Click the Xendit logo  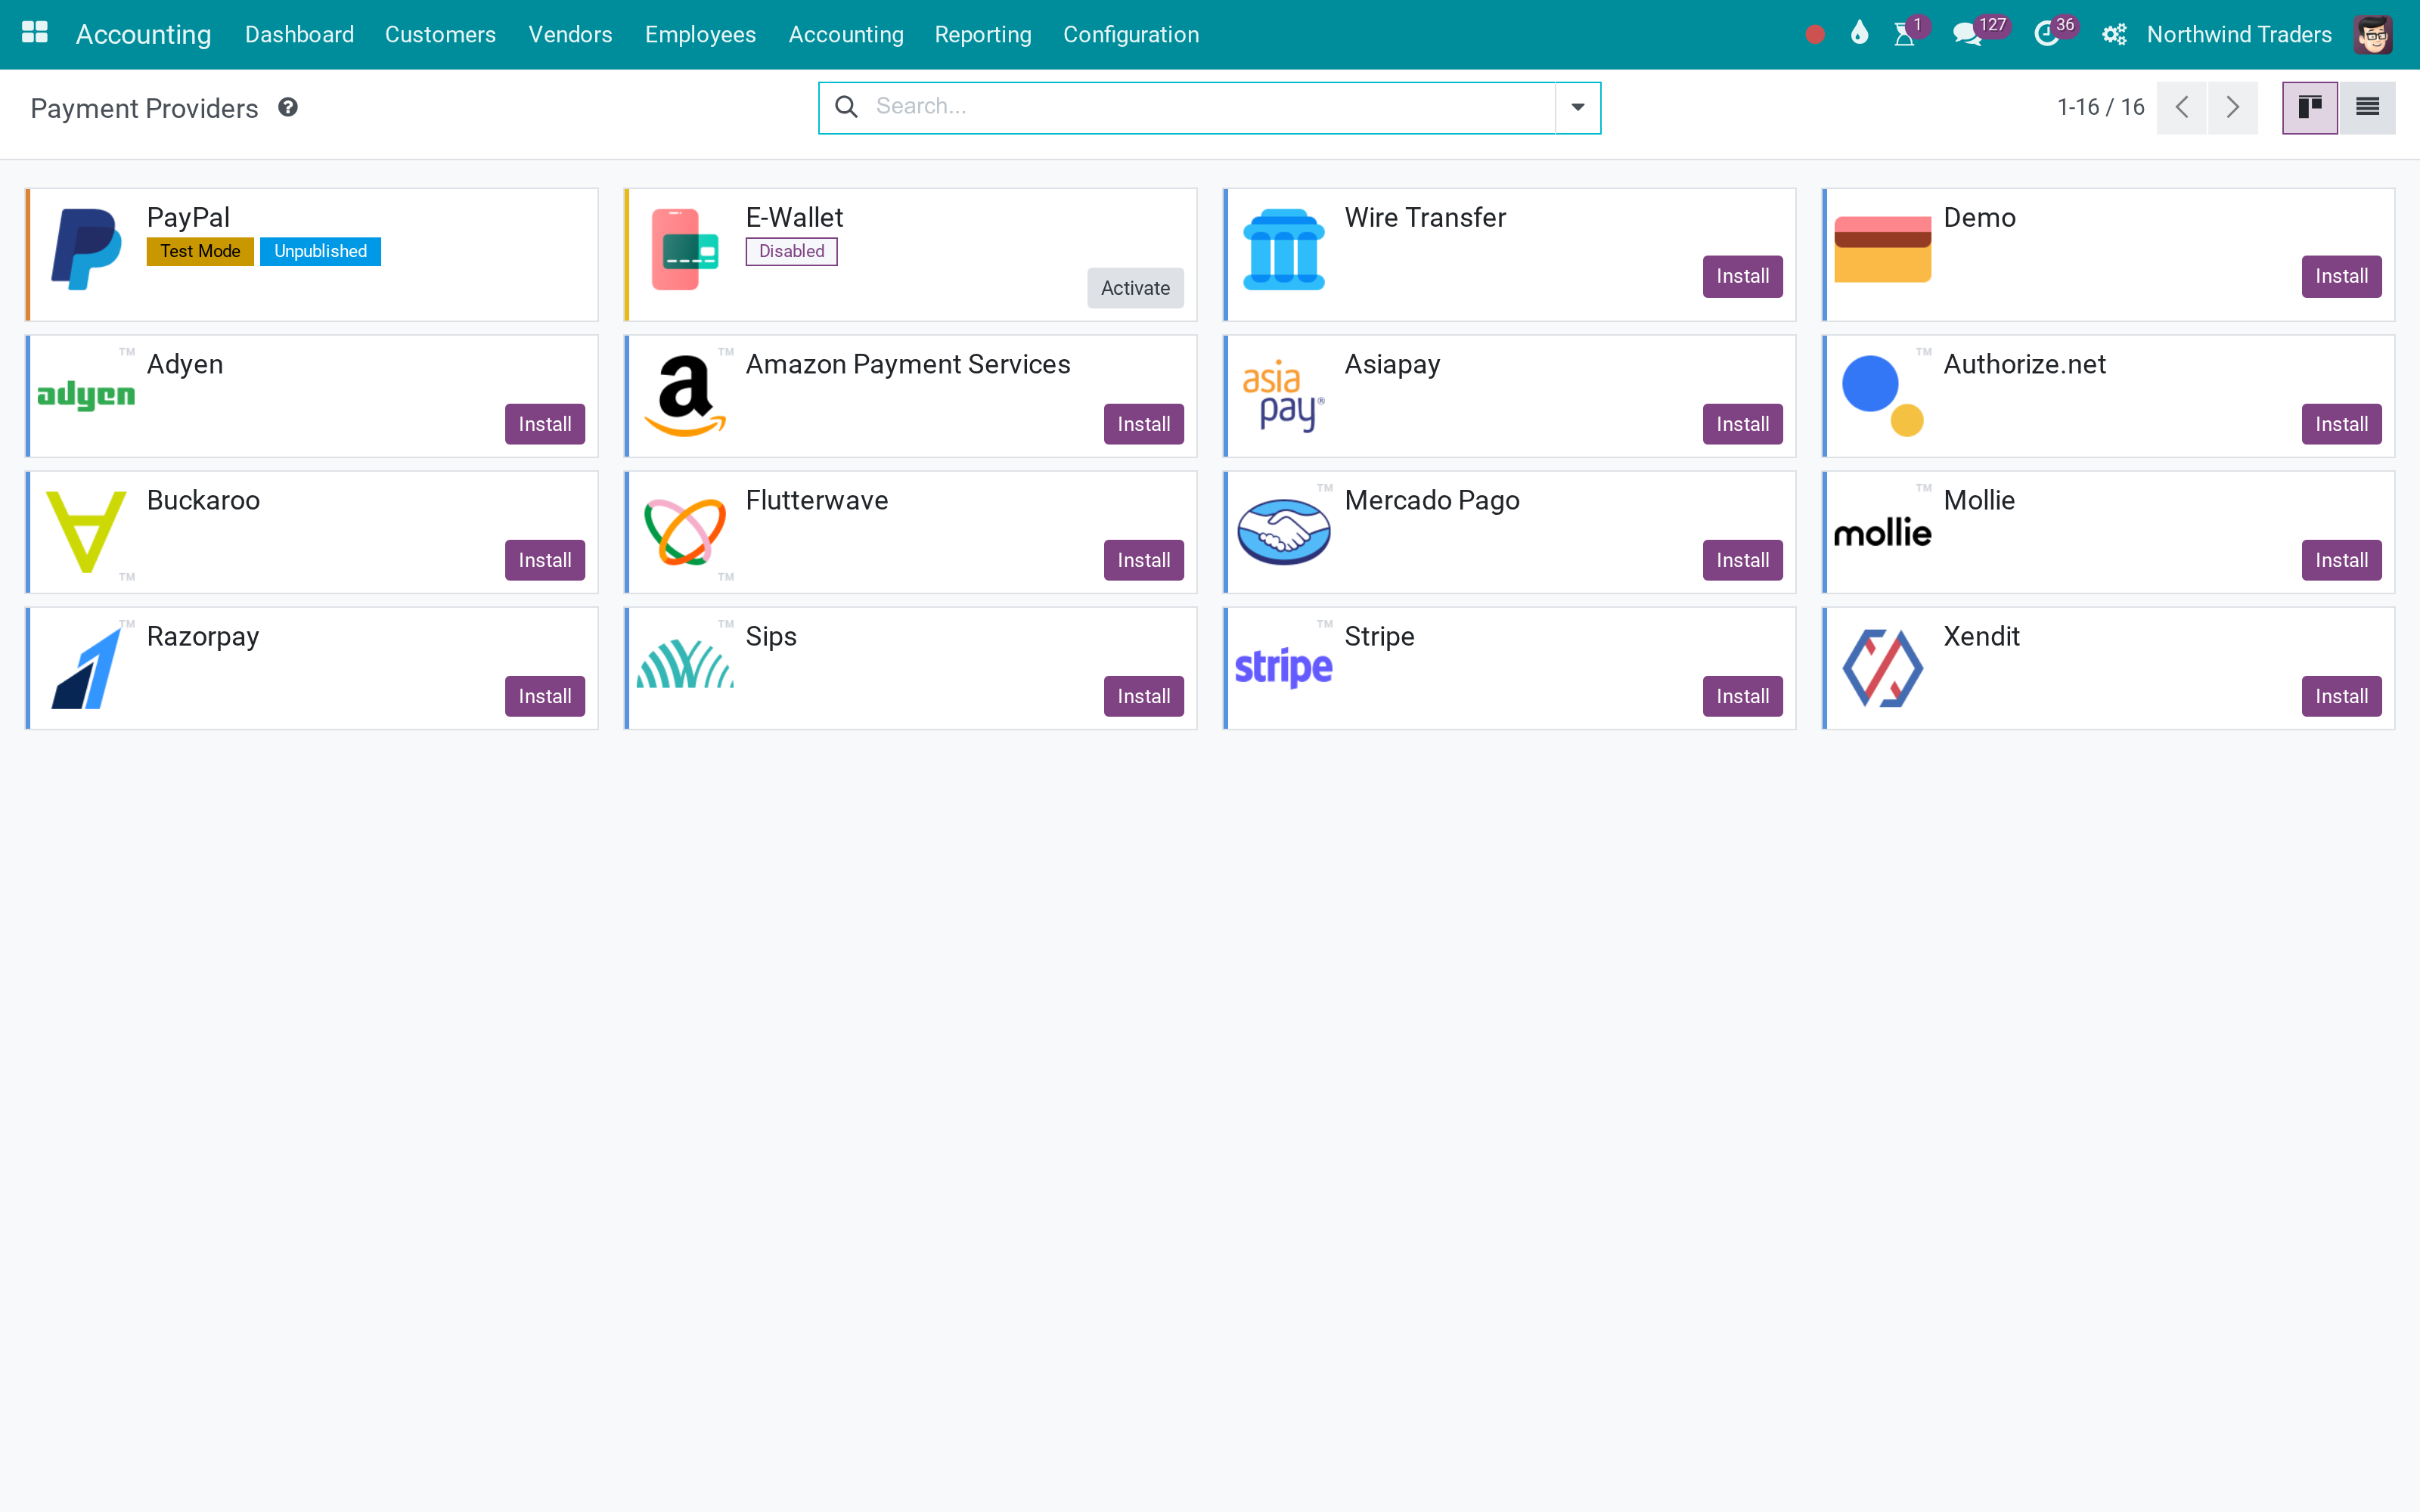(x=1882, y=668)
